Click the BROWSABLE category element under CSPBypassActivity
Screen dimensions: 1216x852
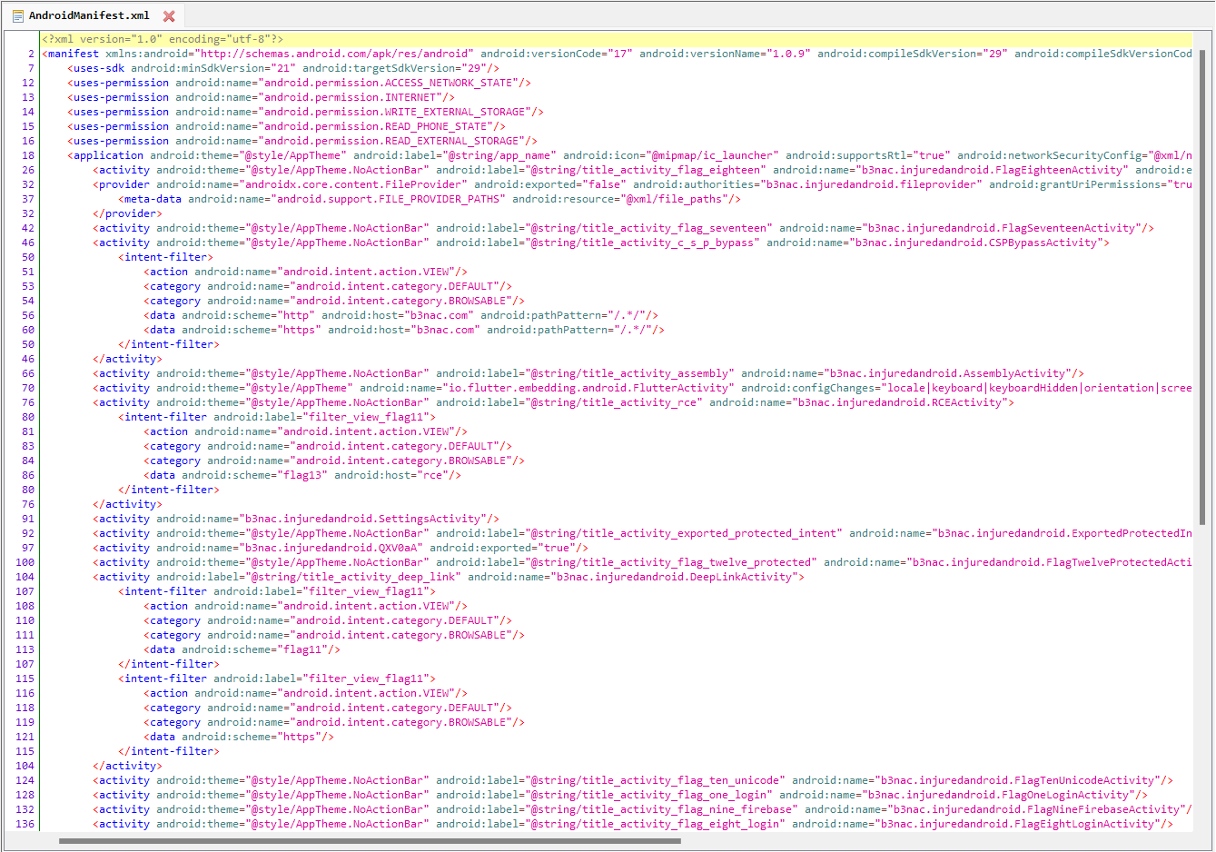pos(318,300)
